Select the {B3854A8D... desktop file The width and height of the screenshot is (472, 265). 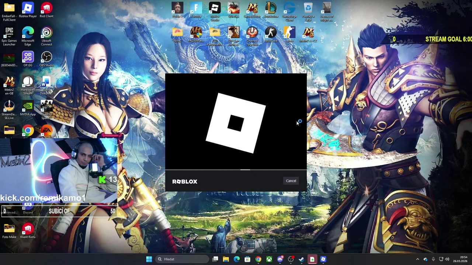coord(9,60)
